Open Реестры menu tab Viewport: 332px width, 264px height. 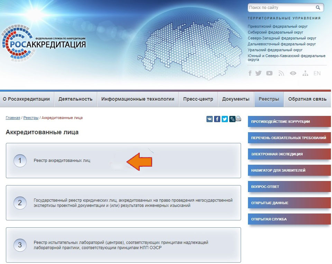tap(269, 99)
